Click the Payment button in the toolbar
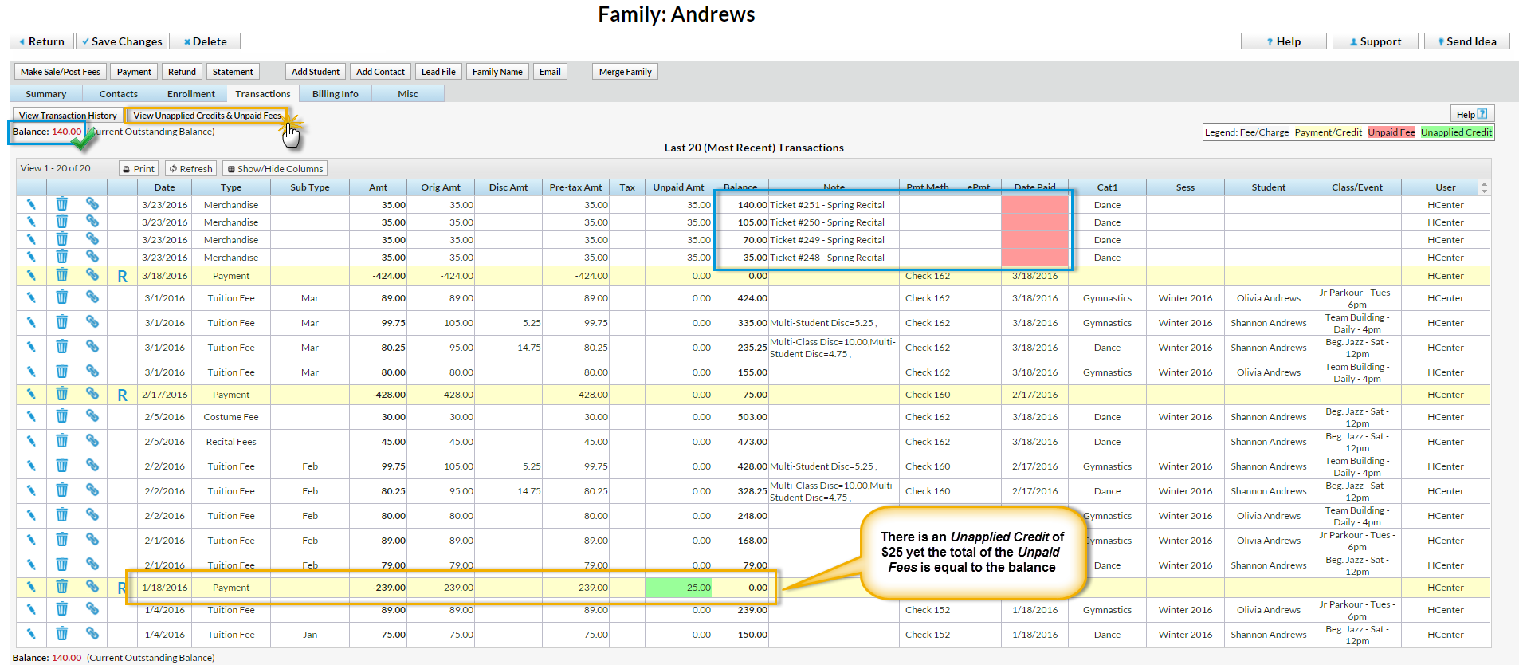This screenshot has width=1519, height=665. coord(134,72)
